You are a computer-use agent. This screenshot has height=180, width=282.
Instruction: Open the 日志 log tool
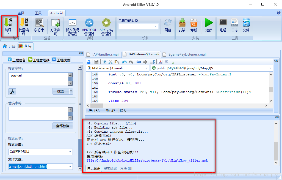(234, 25)
